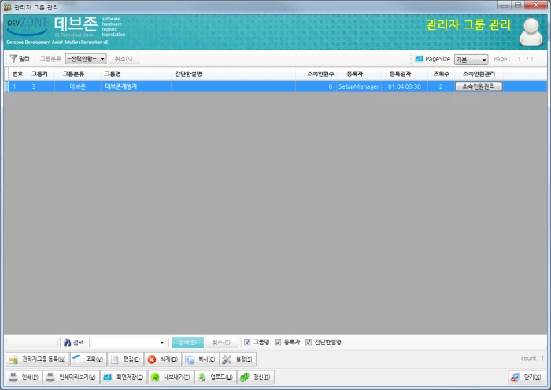The image size is (551, 390).
Task: Maximize the 관리자 그룹 관리 window
Action: pyautogui.click(x=518, y=5)
